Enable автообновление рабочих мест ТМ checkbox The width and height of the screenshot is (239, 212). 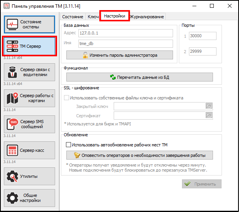coord(69,145)
